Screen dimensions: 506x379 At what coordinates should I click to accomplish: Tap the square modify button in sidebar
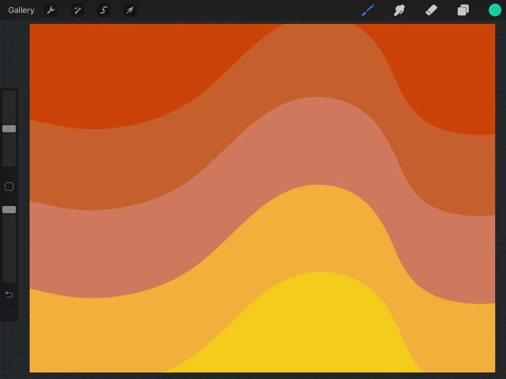pyautogui.click(x=9, y=187)
